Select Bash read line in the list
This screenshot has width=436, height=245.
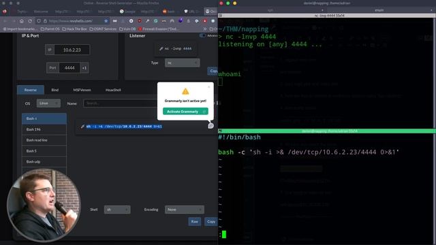point(44,140)
